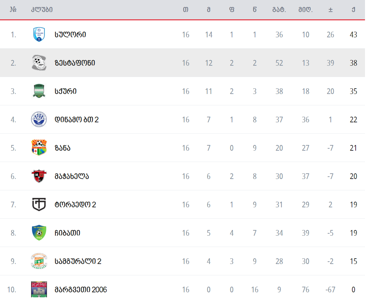
Task: Open the სულორი team name link
Action: [70, 34]
